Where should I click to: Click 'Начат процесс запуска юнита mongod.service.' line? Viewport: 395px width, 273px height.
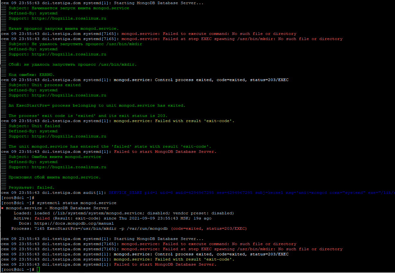point(64,29)
